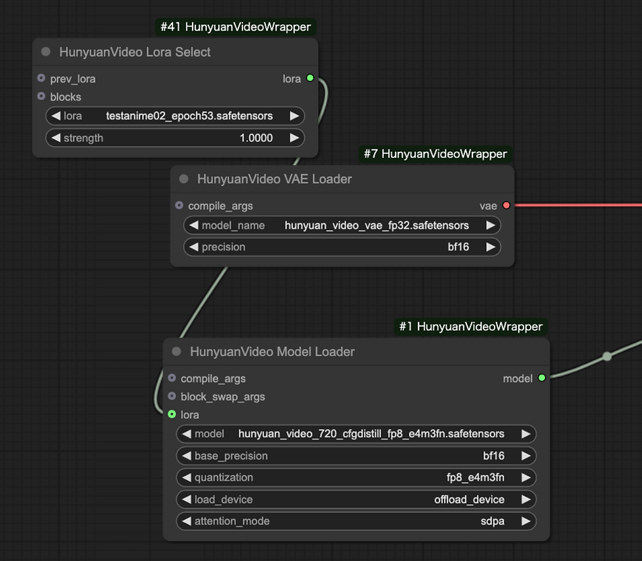
Task: Open attention_mode dropdown showing sdpa
Action: [x=356, y=521]
